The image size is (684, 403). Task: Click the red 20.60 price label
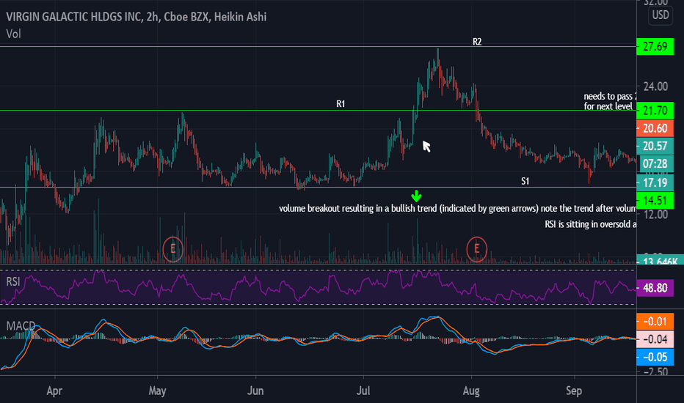click(655, 128)
